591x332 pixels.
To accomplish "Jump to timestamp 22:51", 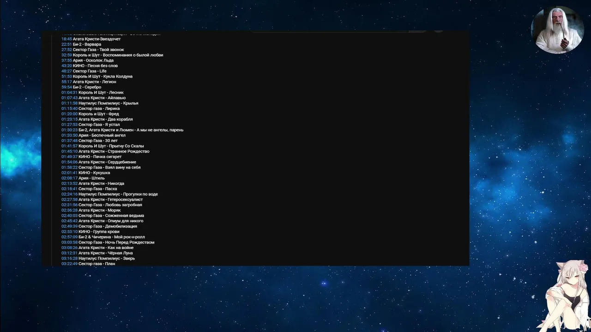I will (x=66, y=44).
